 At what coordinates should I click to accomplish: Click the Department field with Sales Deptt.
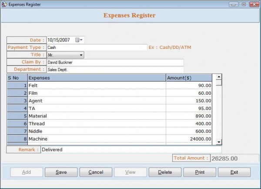tap(115, 70)
